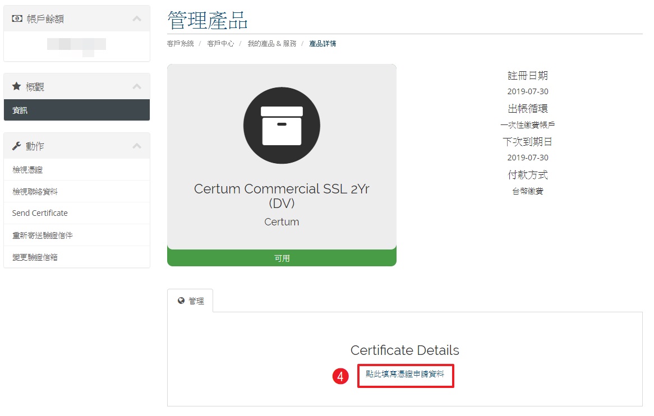Click the star icon beside 概觀
This screenshot has height=416, width=654.
pyautogui.click(x=17, y=86)
